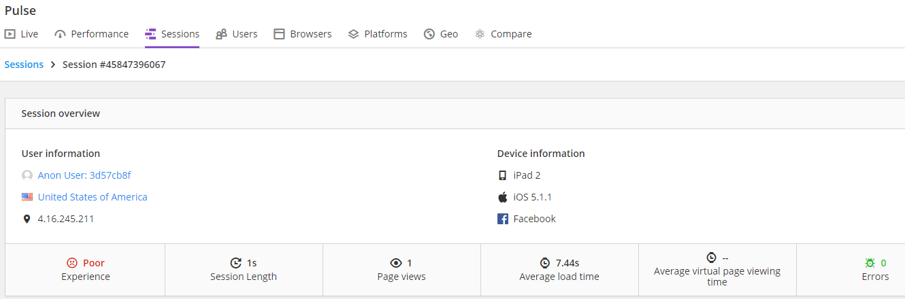Viewport: 905px width, 299px height.
Task: Click the Apple iOS logo icon
Action: [503, 197]
